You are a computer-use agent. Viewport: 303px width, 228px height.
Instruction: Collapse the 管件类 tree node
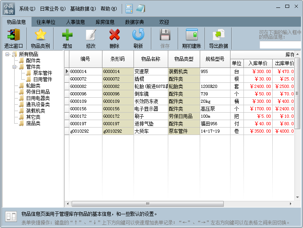[x=14, y=67]
